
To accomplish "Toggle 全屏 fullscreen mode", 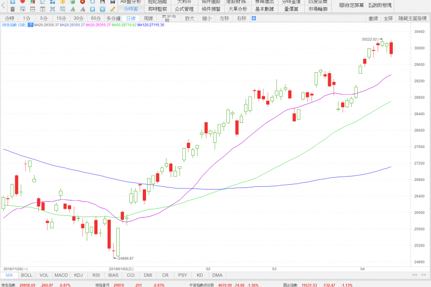I will pos(388,18).
